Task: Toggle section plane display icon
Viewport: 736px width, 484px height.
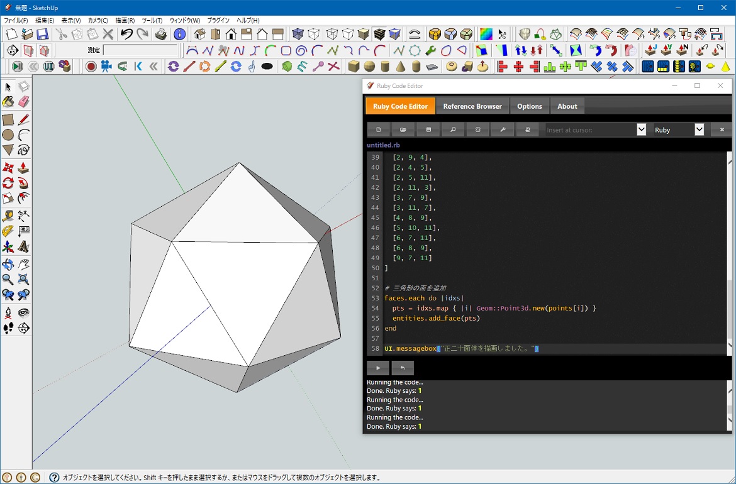Action: tap(28, 50)
